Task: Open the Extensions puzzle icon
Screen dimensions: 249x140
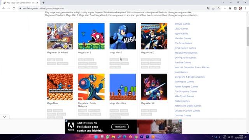Action: click(x=230, y=9)
